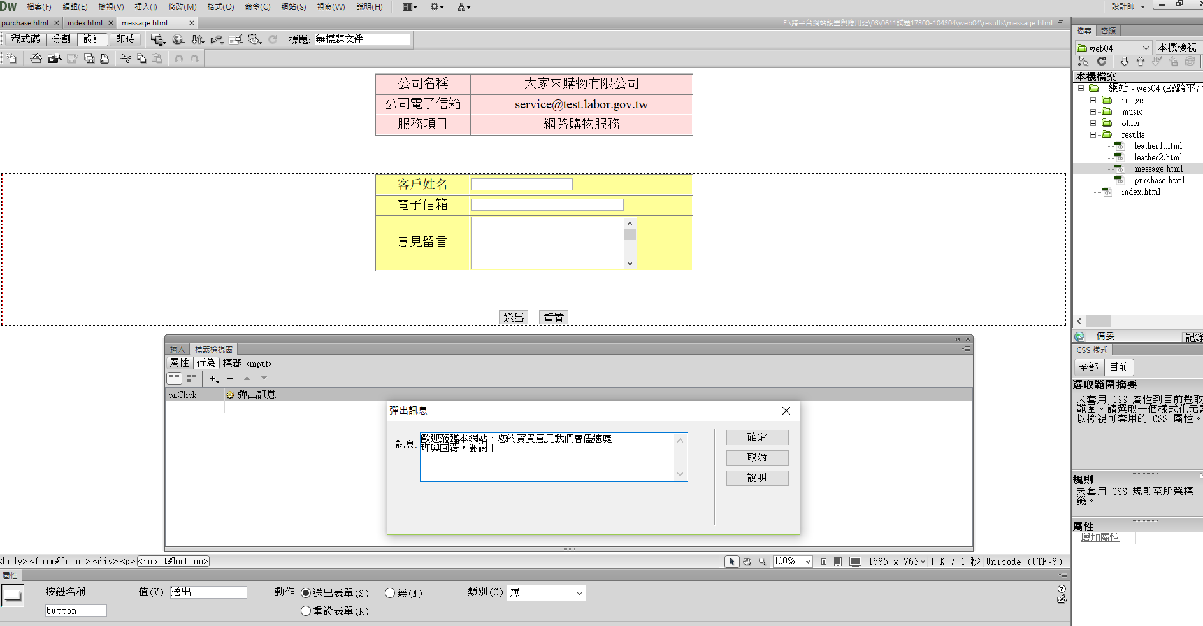Switch to the index.html document tab

tap(85, 23)
